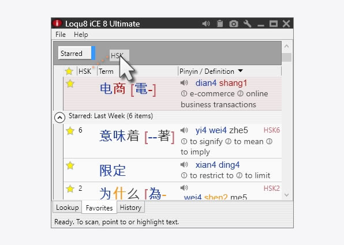Unstar the 电商 entry
The height and width of the screenshot is (245, 344).
pyautogui.click(x=70, y=84)
